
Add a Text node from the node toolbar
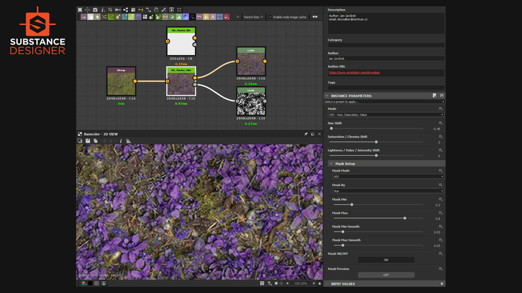point(213,17)
